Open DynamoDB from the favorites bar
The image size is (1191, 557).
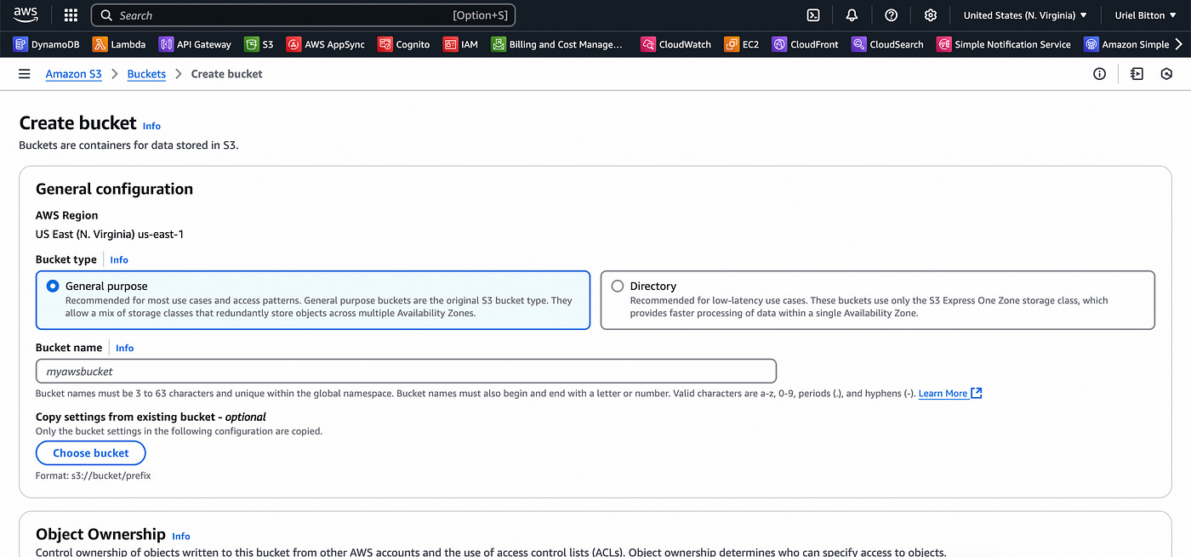pos(46,44)
